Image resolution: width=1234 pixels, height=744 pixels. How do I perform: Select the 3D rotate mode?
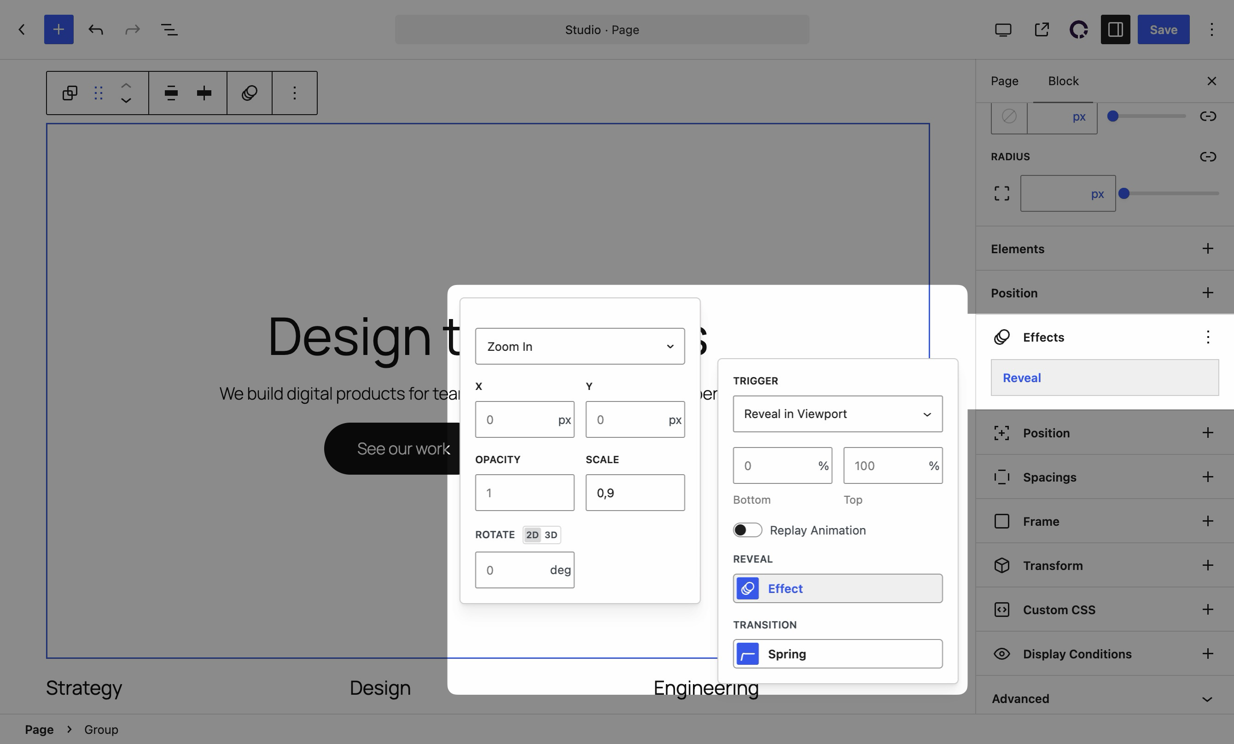click(x=551, y=535)
